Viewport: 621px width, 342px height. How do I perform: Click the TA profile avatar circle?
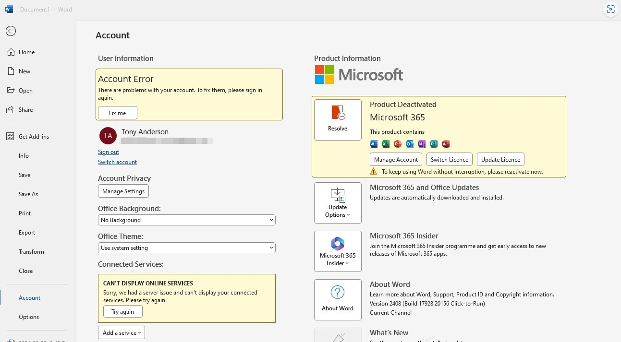[108, 136]
